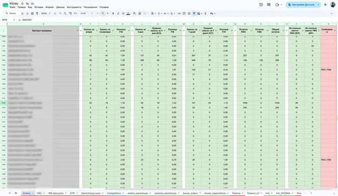Open the Формат menu
This screenshot has width=338, height=196.
50,7
